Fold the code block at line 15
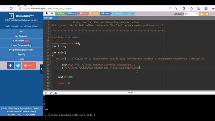 point(50,55)
